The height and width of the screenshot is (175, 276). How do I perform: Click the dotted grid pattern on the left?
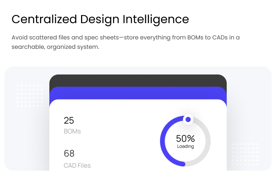pos(30,95)
